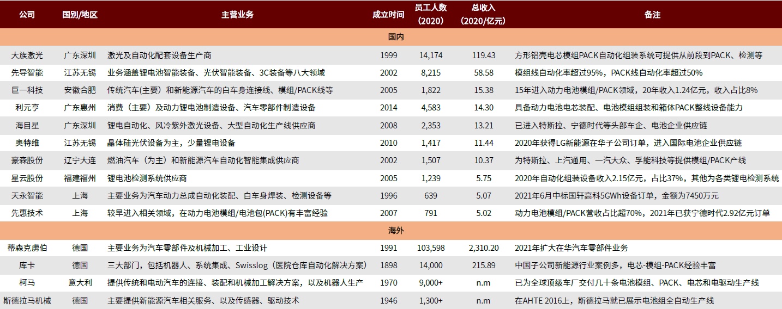Select the 海外 section row
782x309 pixels.
pos(391,231)
